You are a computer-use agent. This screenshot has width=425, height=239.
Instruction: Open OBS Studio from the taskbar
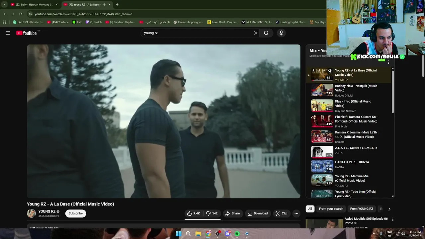tap(218, 234)
